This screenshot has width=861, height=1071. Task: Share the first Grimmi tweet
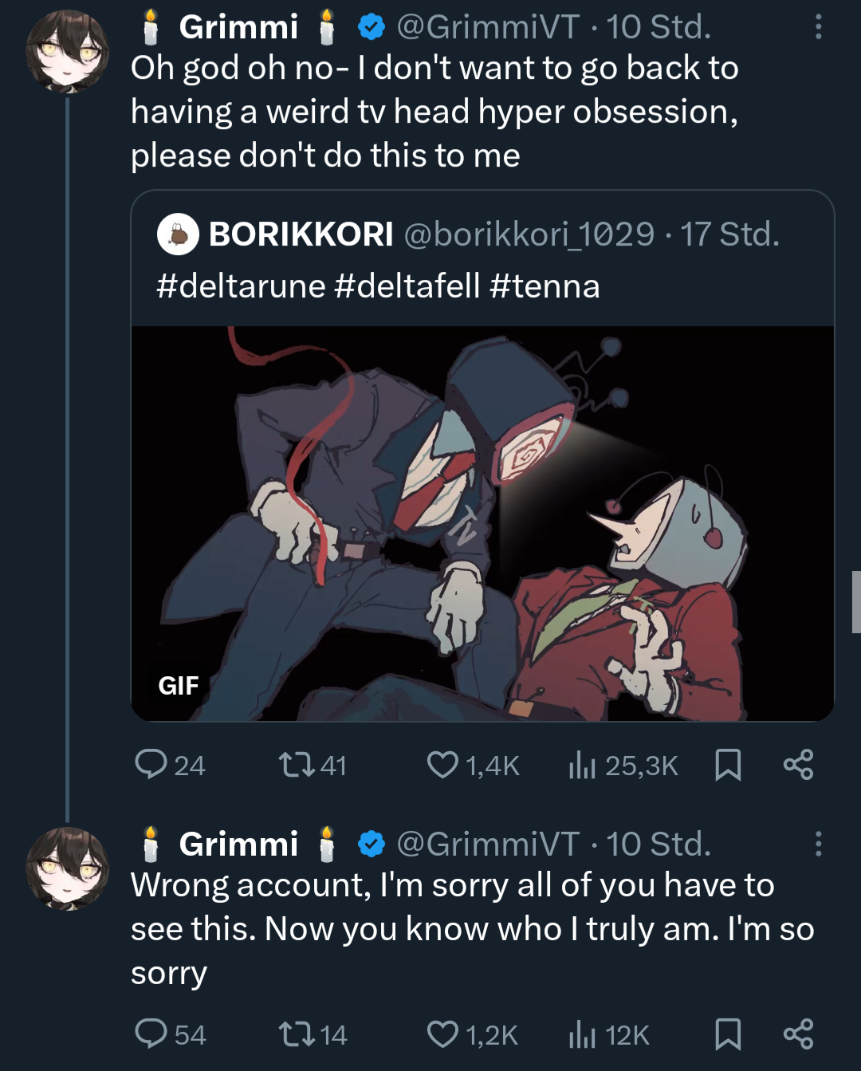[x=798, y=765]
